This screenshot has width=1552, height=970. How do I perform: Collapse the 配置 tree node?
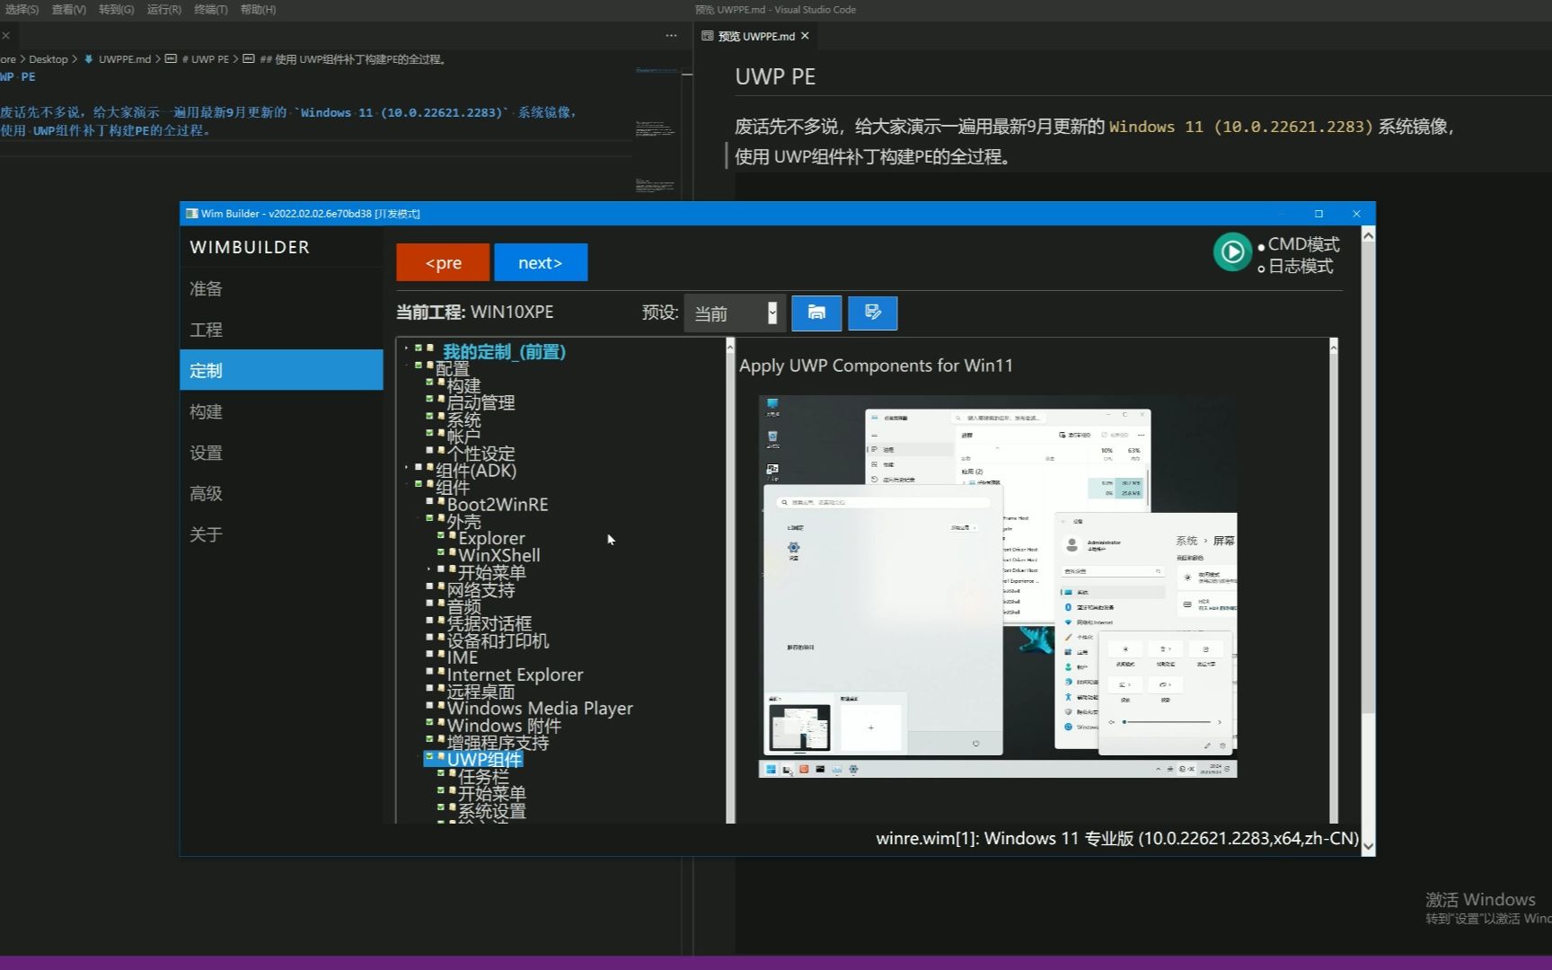pyautogui.click(x=406, y=365)
